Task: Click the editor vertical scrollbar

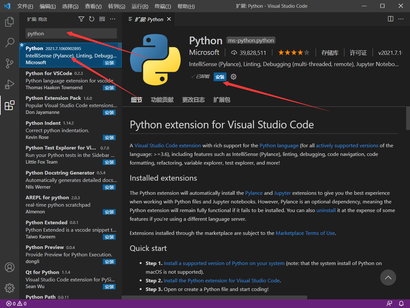Action: (x=408, y=118)
